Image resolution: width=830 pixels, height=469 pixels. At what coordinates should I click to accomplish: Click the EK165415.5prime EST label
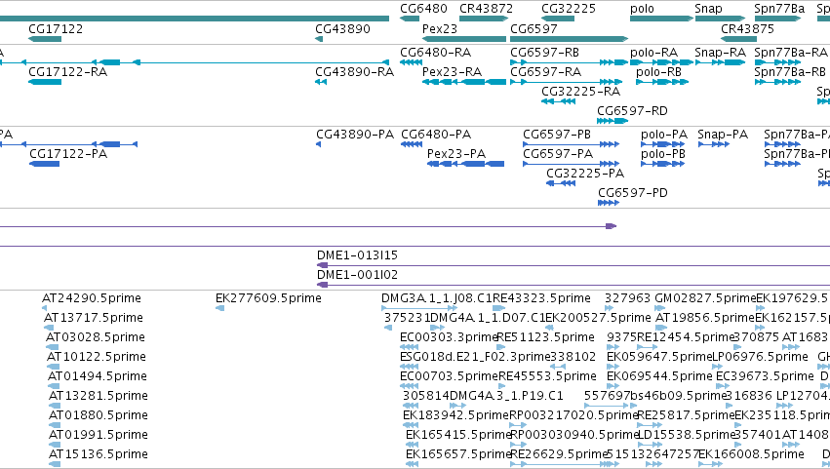[x=458, y=435]
